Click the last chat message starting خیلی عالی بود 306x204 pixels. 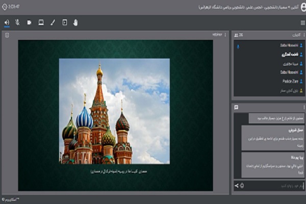(x=273, y=165)
